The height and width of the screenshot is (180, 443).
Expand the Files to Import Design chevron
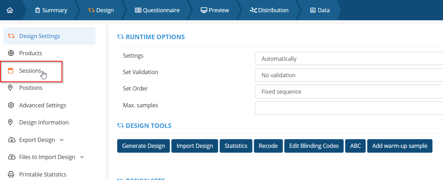[x=82, y=157]
